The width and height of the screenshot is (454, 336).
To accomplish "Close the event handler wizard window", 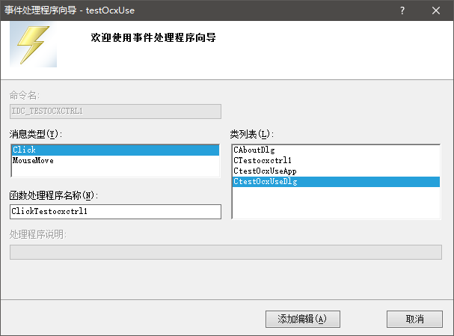I will coord(437,10).
